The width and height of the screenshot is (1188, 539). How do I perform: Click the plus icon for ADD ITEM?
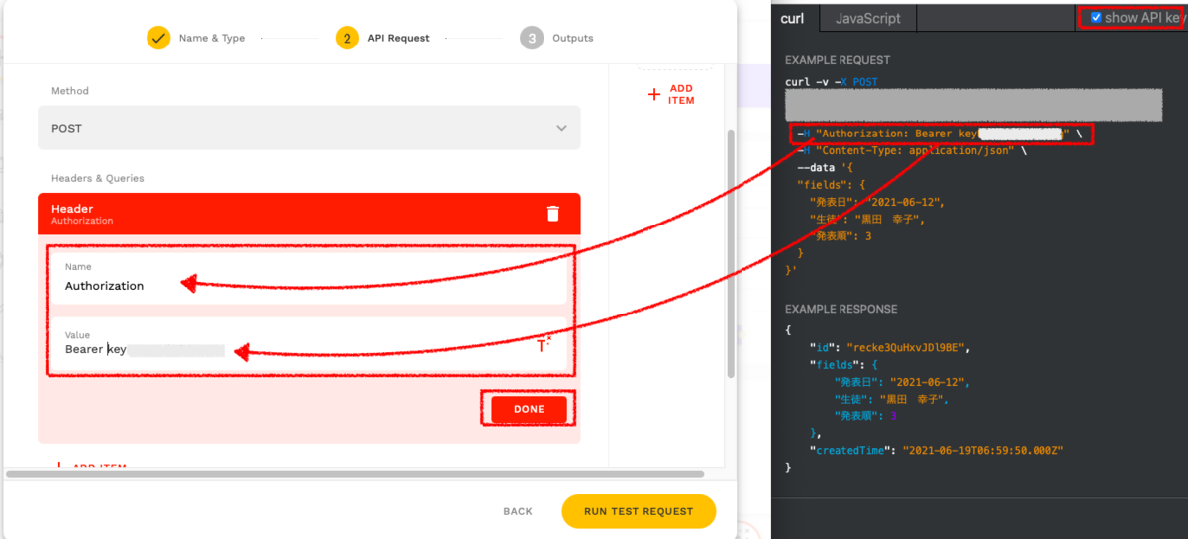pos(653,95)
